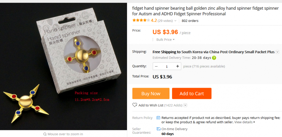Click the orange star rating icons
The width and height of the screenshot is (282, 137).
141,20
